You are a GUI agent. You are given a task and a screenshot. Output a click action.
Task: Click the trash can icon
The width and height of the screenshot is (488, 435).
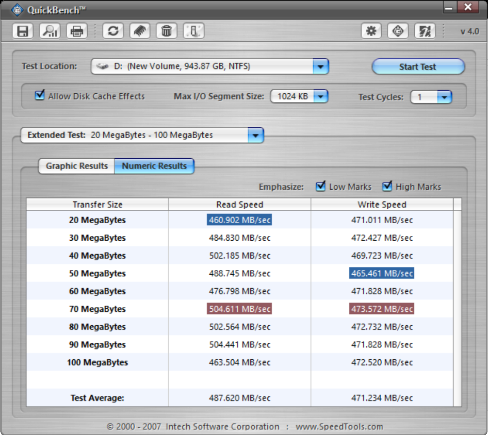coord(166,31)
